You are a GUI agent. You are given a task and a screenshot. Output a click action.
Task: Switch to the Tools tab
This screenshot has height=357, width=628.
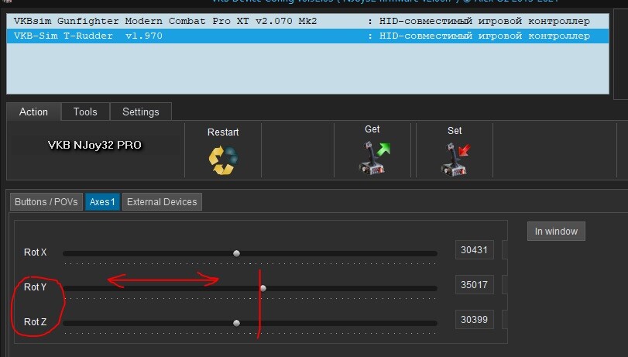pos(85,112)
